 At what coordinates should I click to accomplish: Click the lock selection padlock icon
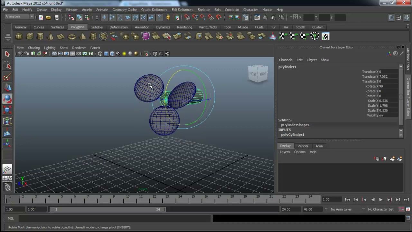click(x=168, y=17)
